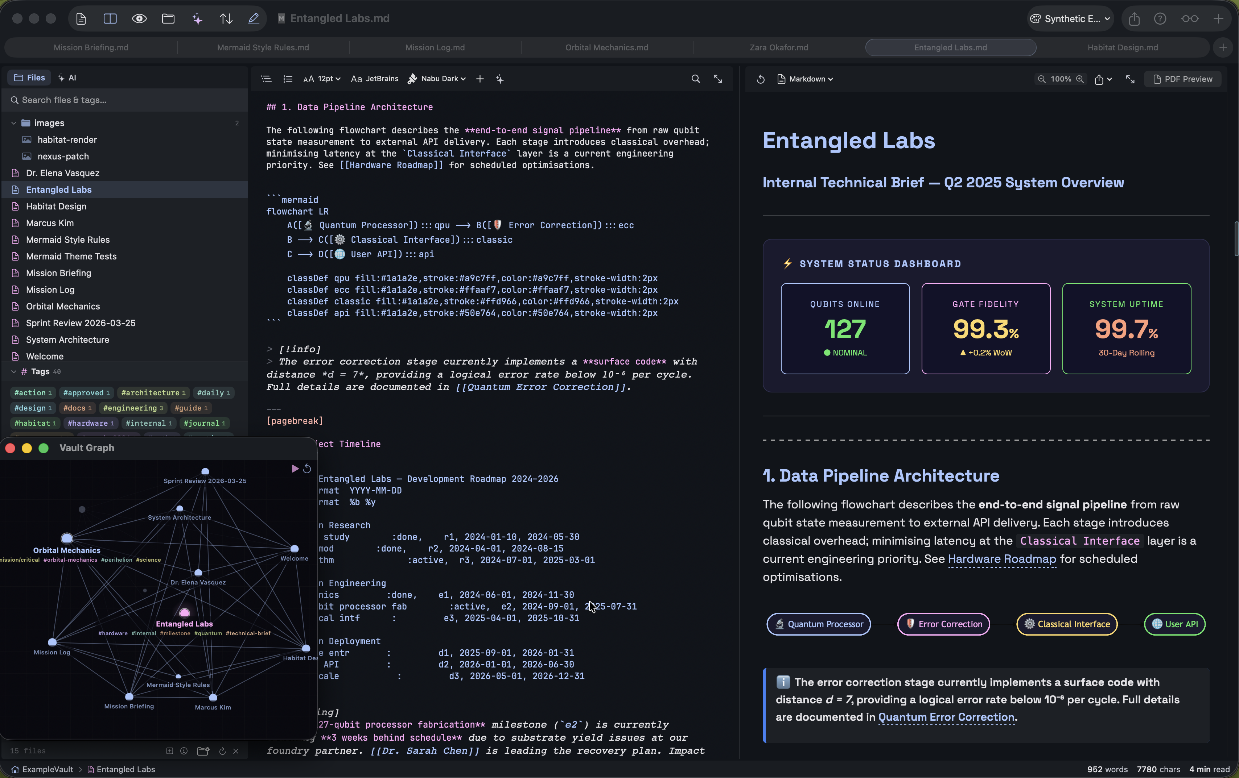Open the folder settings icon in sidebar footer
The width and height of the screenshot is (1239, 778).
click(x=203, y=751)
